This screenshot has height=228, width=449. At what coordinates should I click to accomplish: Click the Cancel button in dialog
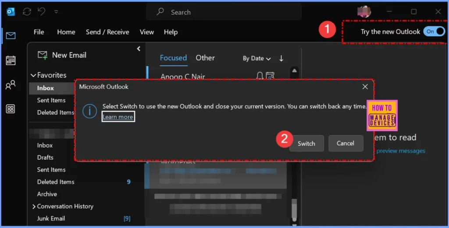[346, 144]
